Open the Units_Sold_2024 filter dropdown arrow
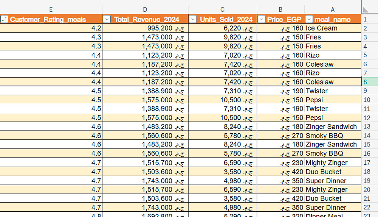378x217 pixels. (x=193, y=19)
